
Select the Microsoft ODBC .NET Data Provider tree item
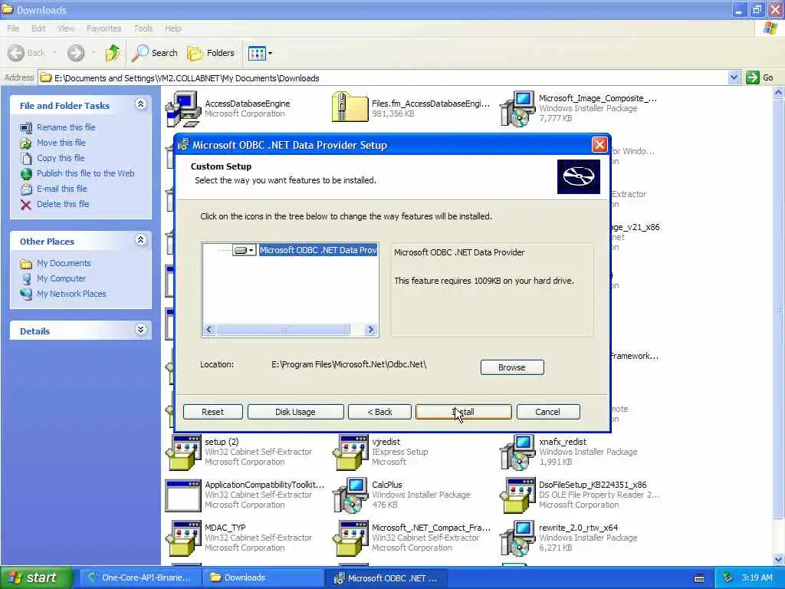click(x=318, y=250)
